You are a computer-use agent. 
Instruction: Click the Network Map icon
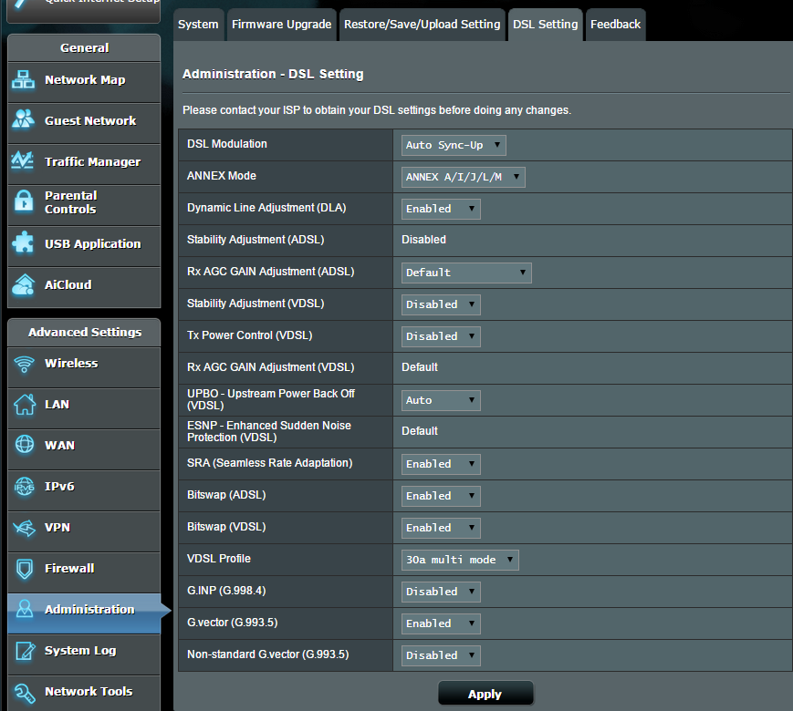coord(23,80)
